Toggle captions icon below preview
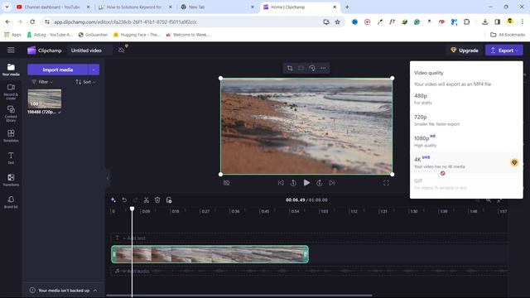 226,183
